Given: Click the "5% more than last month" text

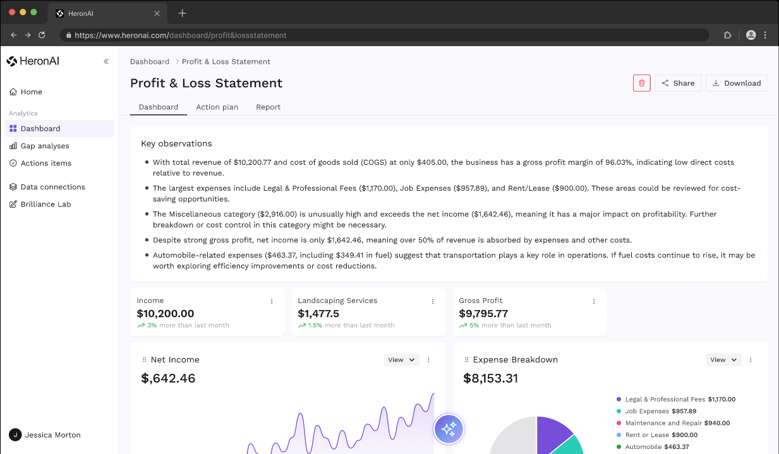Looking at the screenshot, I should click(x=510, y=325).
